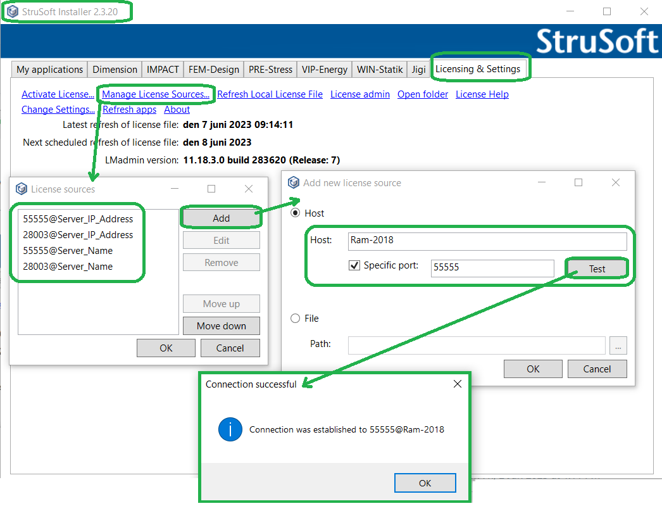This screenshot has height=506, width=662.
Task: Select the File radio button
Action: point(296,318)
